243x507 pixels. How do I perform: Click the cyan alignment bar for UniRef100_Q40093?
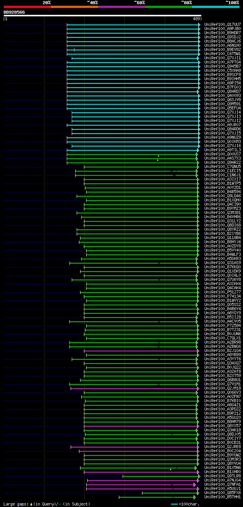tap(133, 95)
